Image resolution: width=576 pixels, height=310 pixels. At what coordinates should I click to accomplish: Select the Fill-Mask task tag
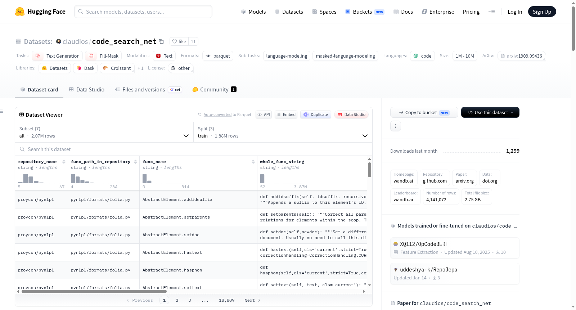pos(103,56)
